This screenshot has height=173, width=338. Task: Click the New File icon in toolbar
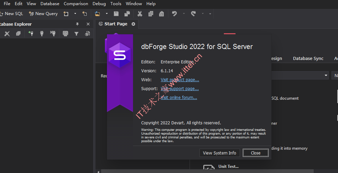click(x=84, y=14)
